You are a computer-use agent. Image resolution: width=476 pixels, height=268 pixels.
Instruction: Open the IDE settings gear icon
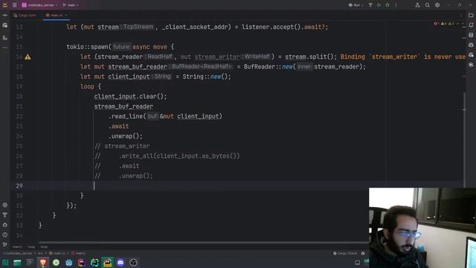click(437, 5)
